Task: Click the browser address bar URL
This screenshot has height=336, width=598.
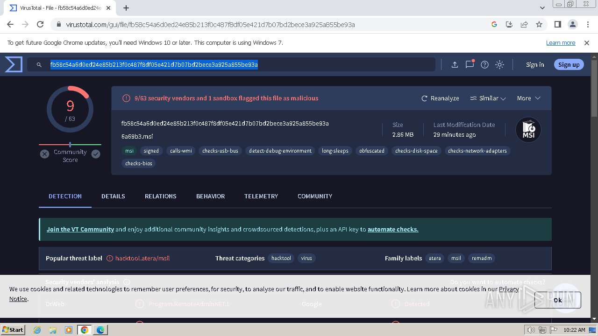Action: (x=210, y=24)
